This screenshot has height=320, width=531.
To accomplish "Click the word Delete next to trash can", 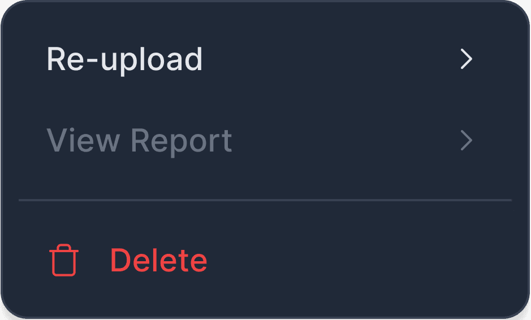I will (x=159, y=260).
